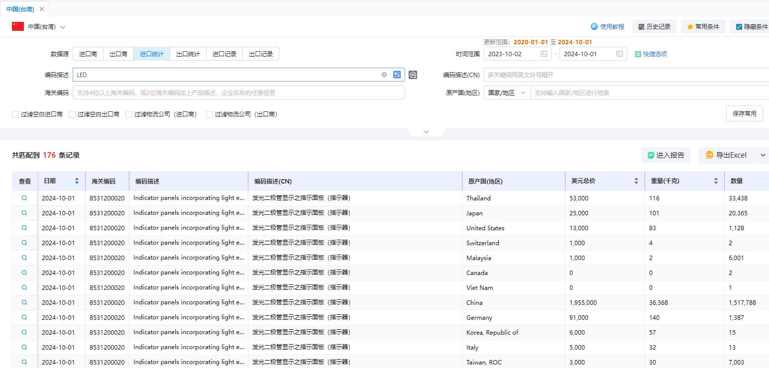Open calendar icon for start date
This screenshot has height=368, width=769.
(x=544, y=54)
